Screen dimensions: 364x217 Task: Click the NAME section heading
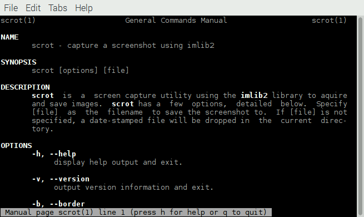point(9,37)
